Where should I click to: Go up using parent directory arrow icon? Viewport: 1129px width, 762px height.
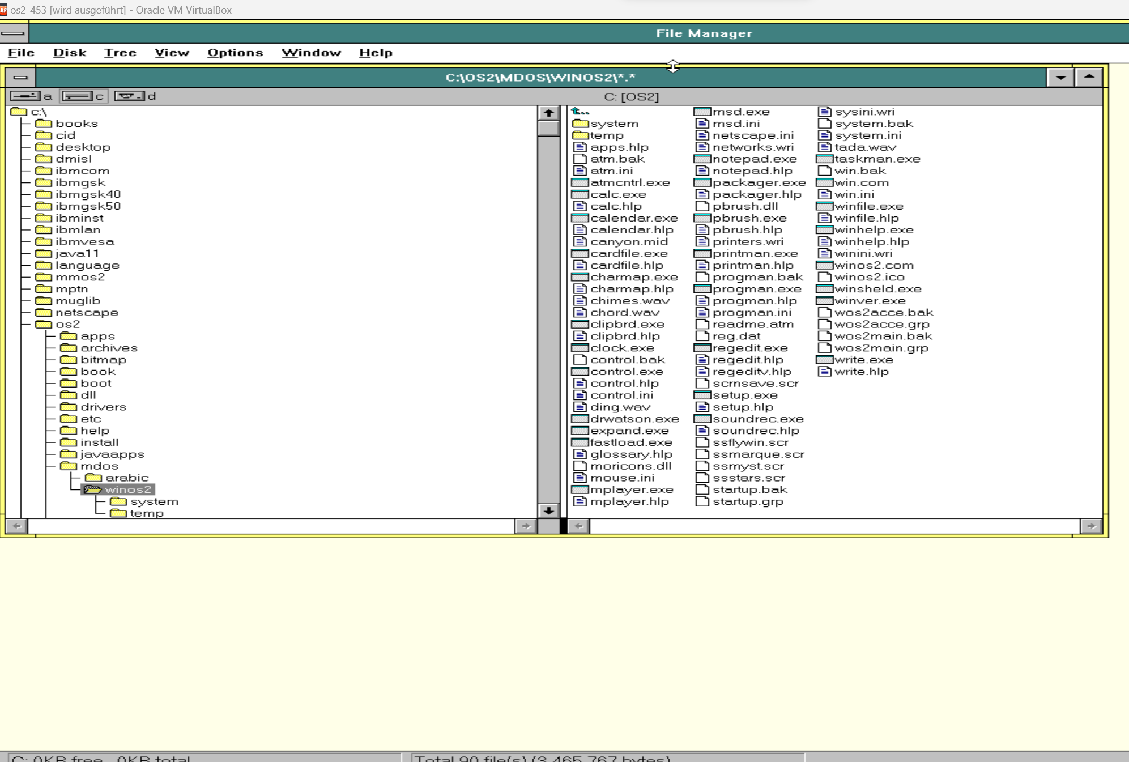coord(580,112)
